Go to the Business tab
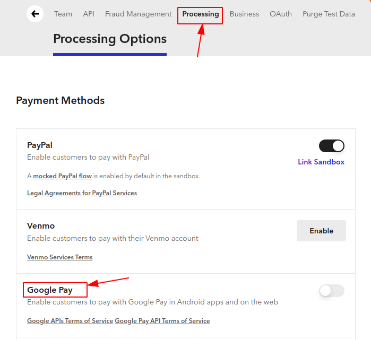This screenshot has height=340, width=371. click(244, 14)
